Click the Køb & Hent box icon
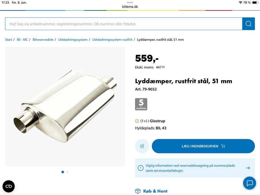 point(138,191)
